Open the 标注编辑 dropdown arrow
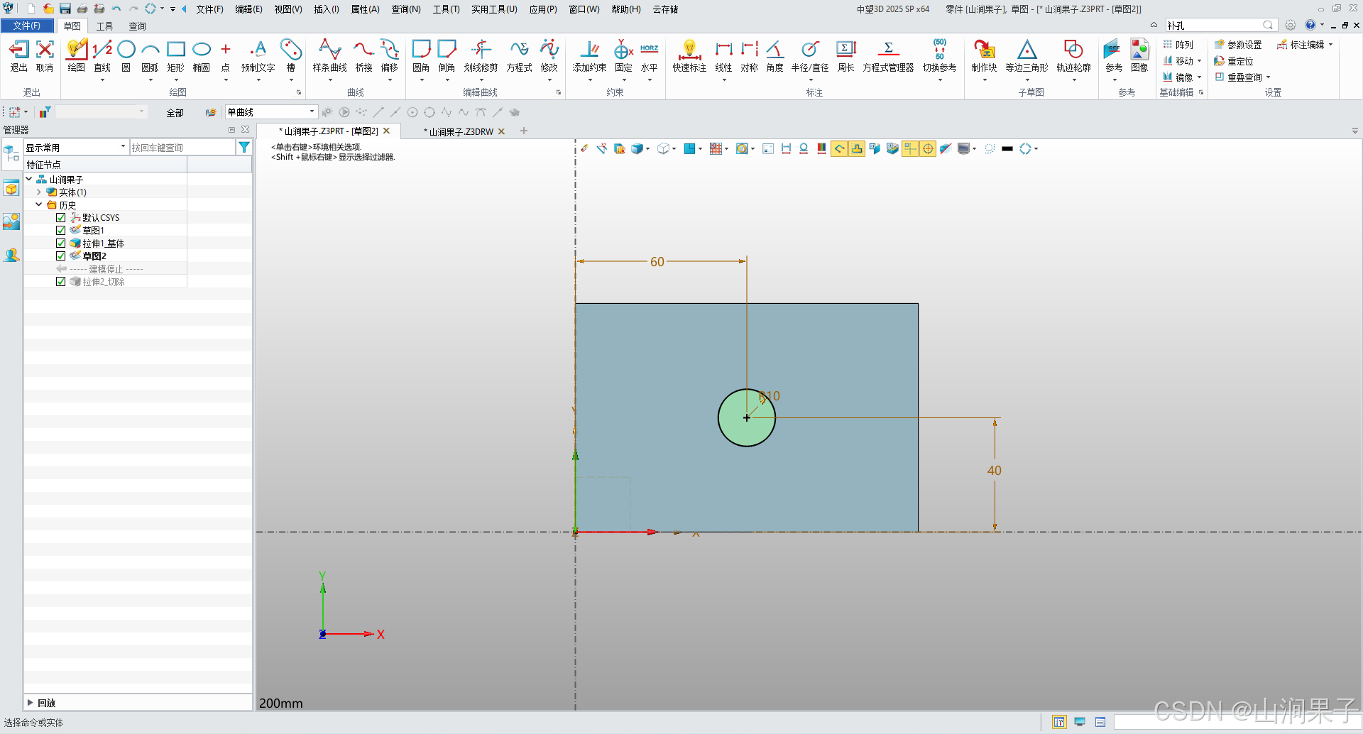 click(1330, 45)
